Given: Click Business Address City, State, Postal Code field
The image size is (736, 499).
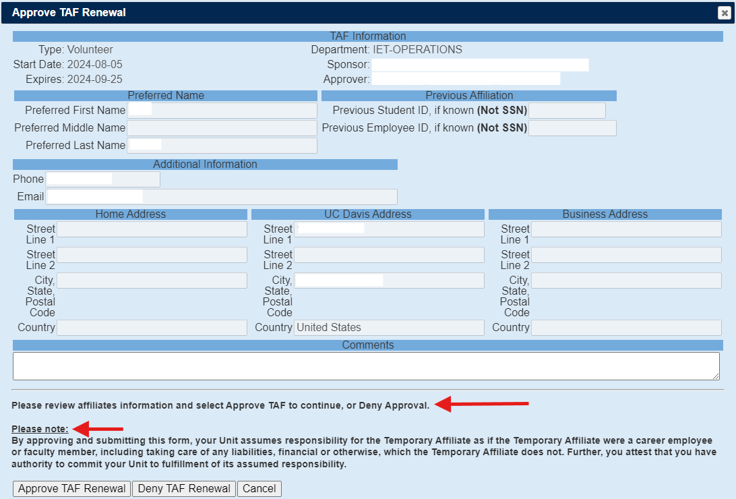Looking at the screenshot, I should tap(626, 281).
